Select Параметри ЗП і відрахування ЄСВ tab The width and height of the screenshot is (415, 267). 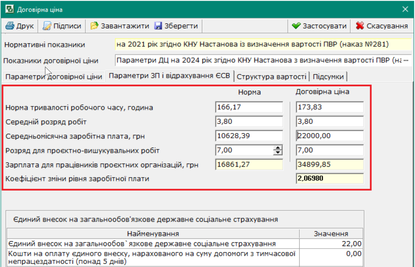tap(169, 76)
